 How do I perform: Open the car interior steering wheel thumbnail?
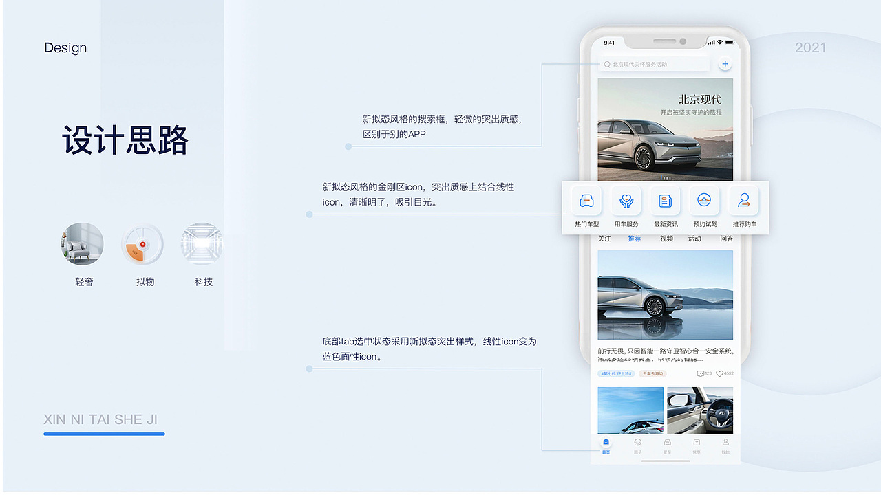click(x=700, y=410)
